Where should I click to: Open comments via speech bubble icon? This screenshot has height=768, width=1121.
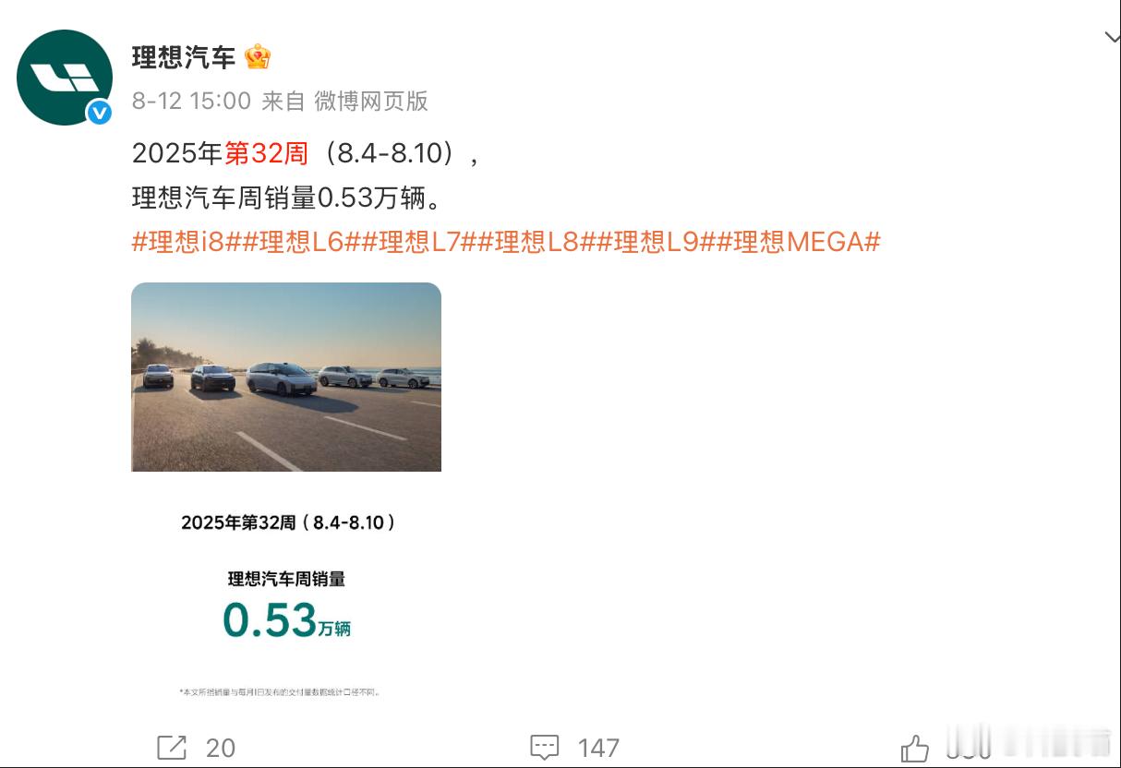click(545, 747)
